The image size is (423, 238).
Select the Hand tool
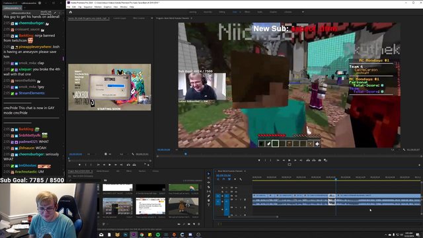[209, 200]
